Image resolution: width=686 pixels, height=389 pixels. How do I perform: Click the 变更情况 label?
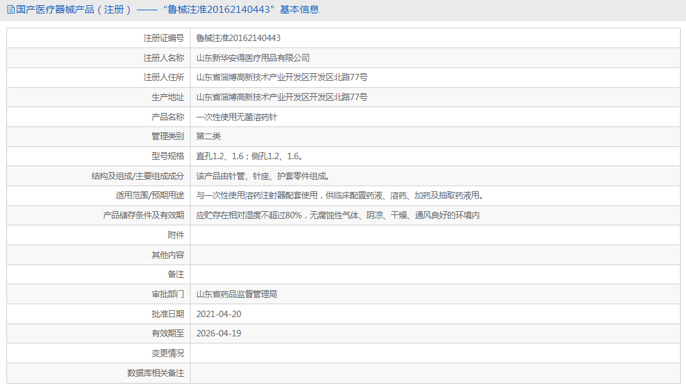tap(167, 353)
